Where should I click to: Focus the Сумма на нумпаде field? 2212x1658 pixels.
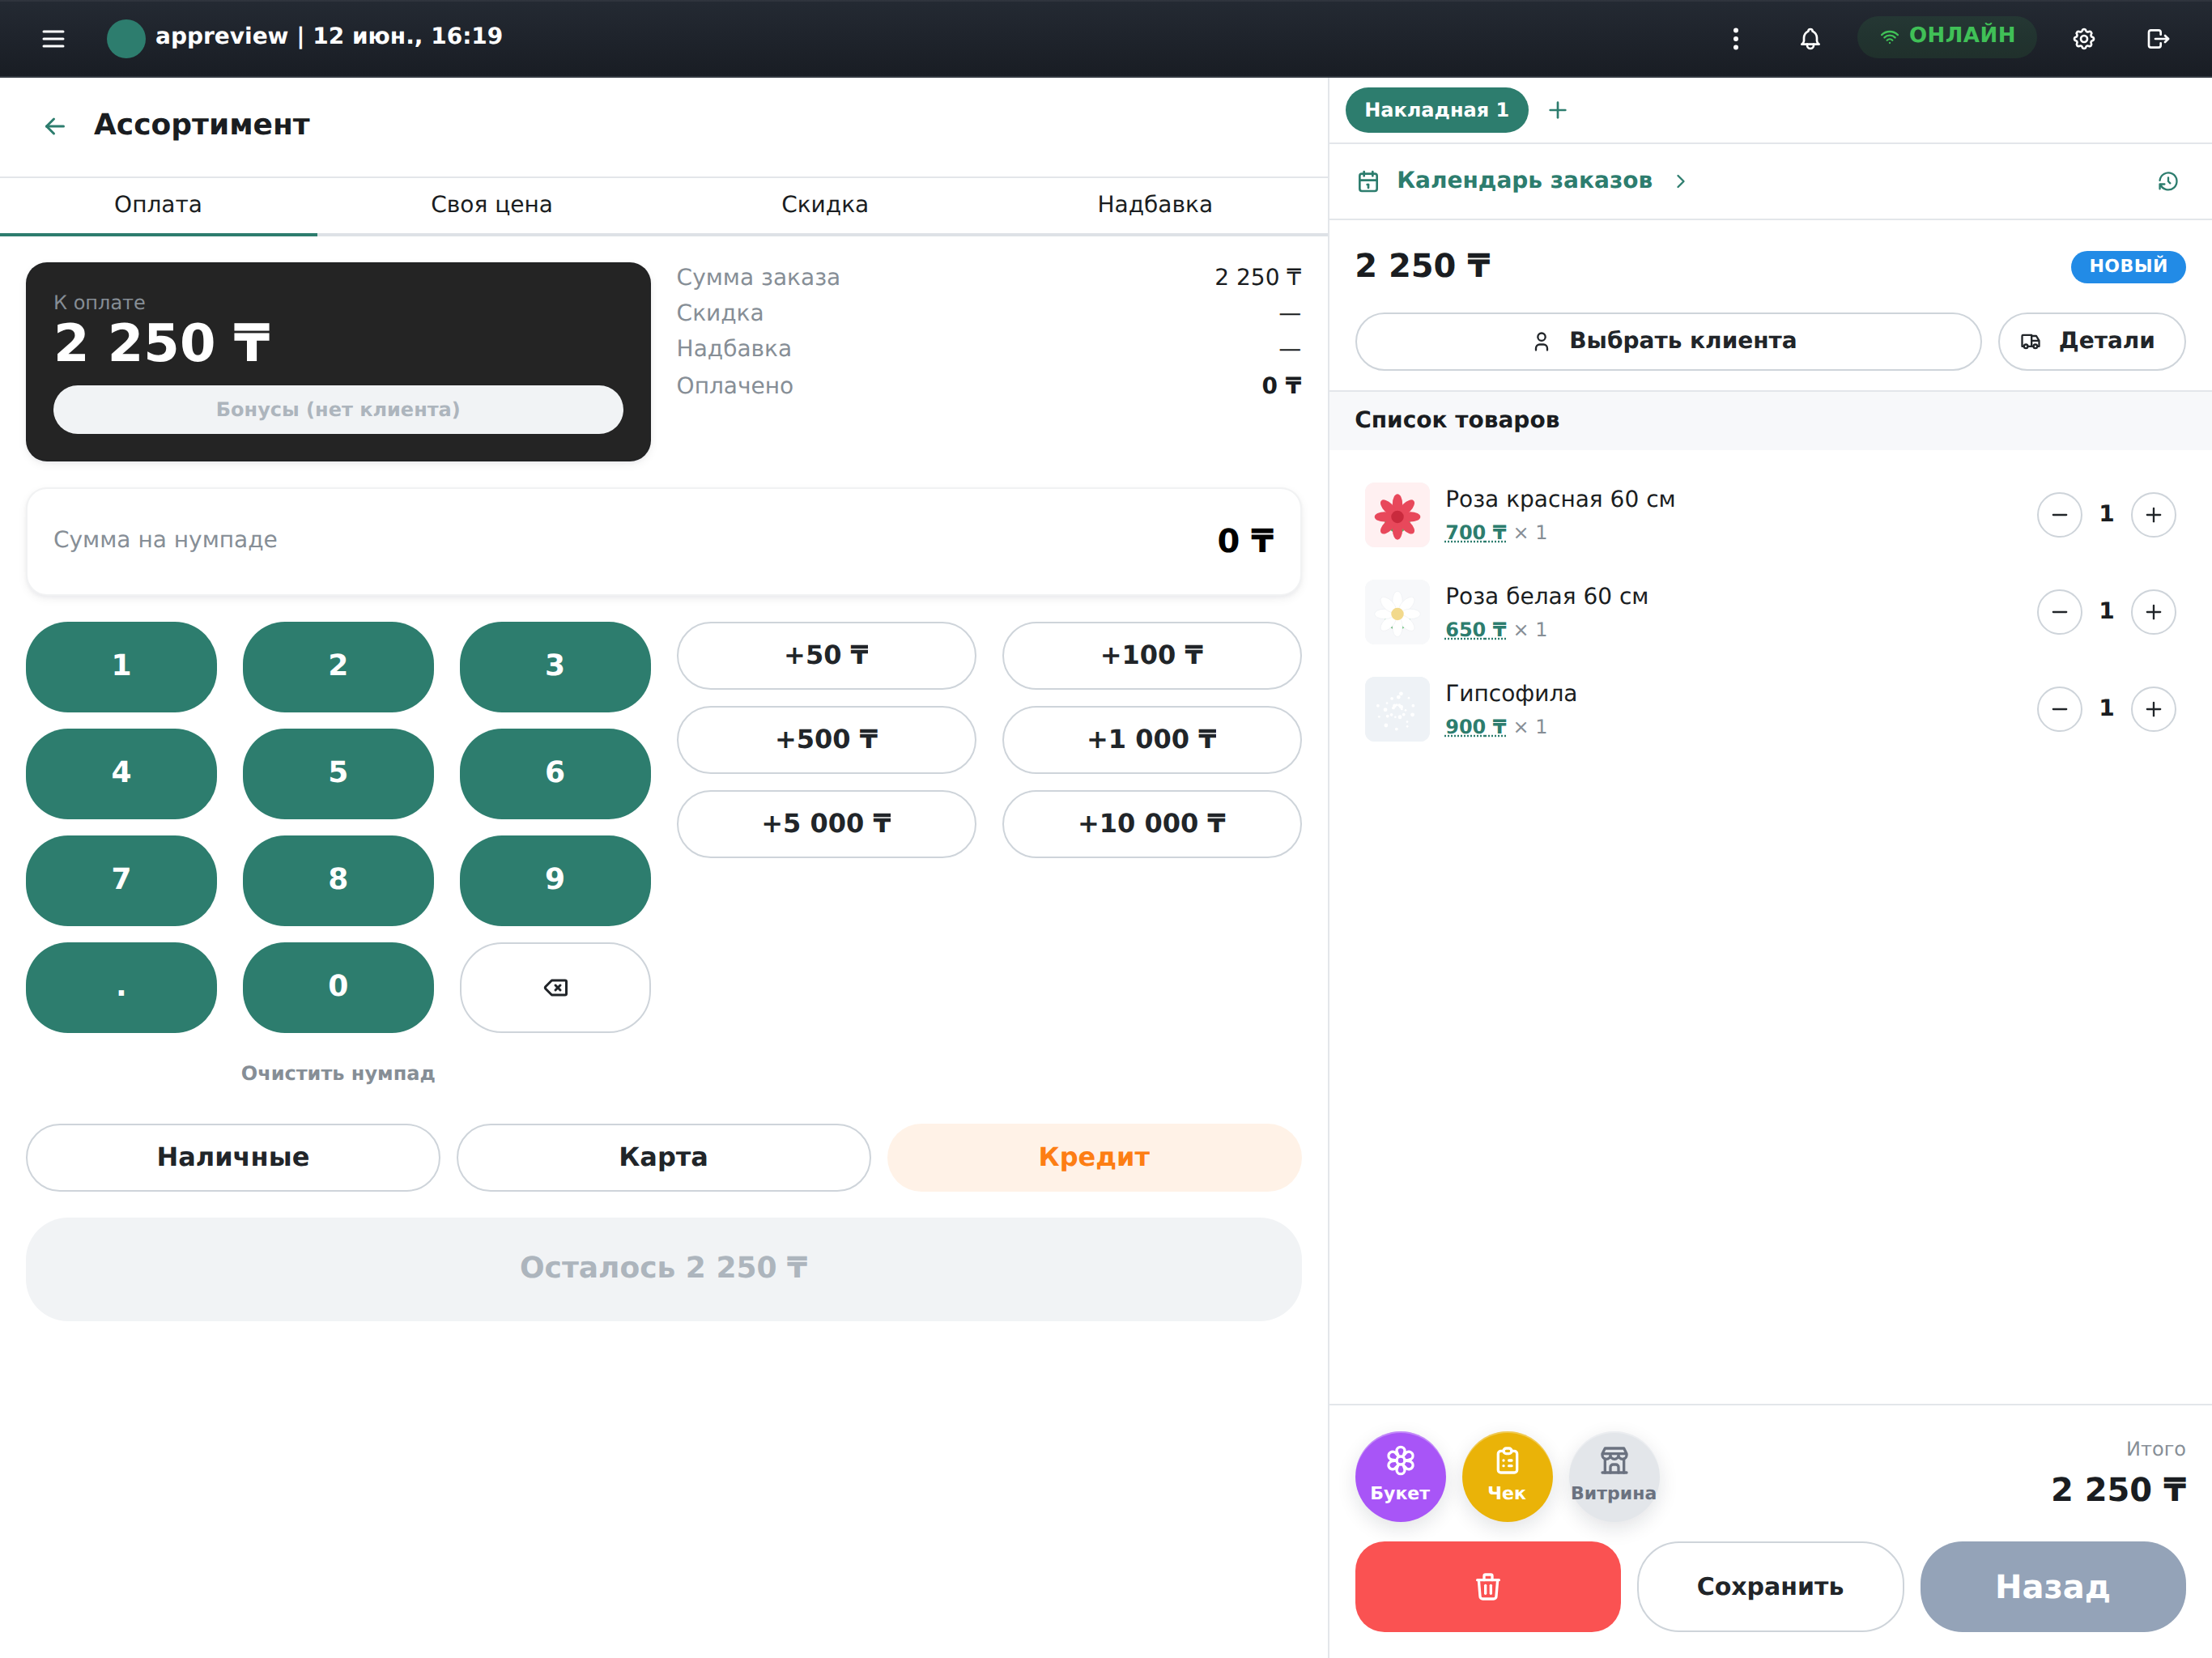[x=664, y=541]
